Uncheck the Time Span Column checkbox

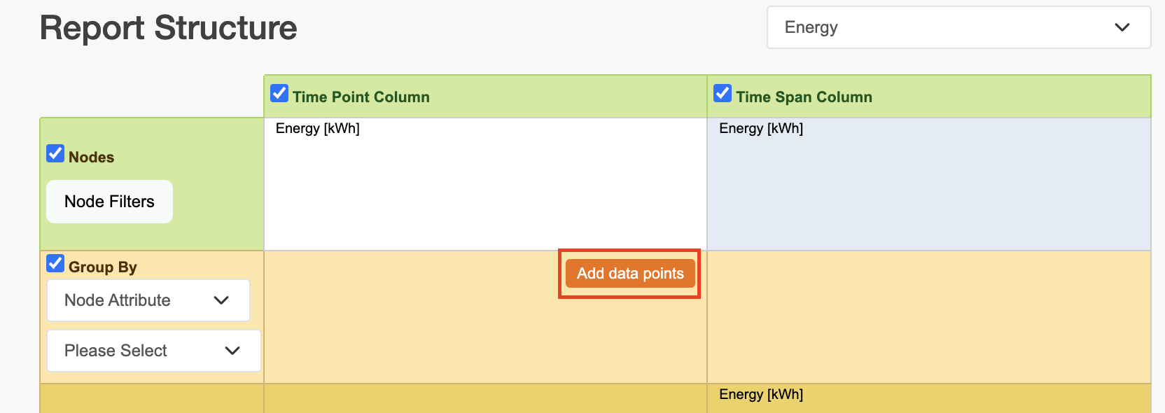pyautogui.click(x=723, y=93)
